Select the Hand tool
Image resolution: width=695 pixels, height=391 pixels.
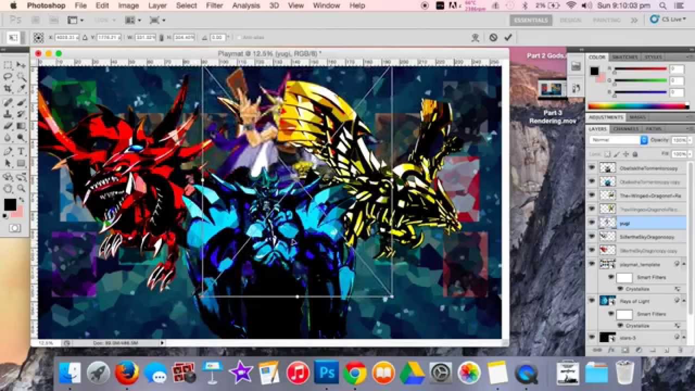click(x=8, y=188)
